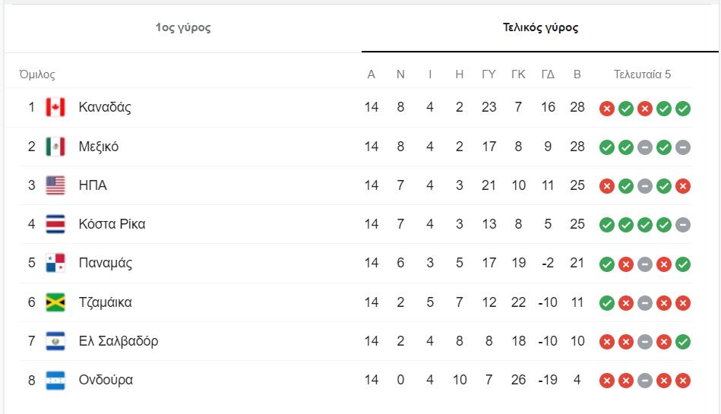The image size is (721, 414).
Task: Switch to the 1ος γύρος tab
Action: coord(183,28)
